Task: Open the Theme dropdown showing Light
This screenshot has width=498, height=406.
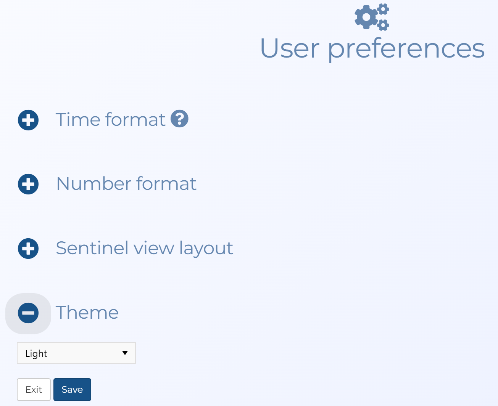Action: tap(76, 353)
